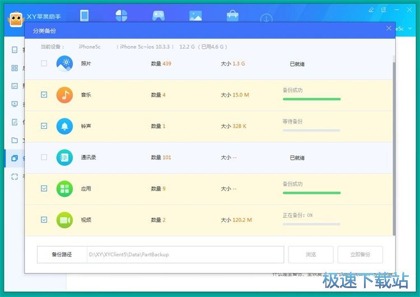This screenshot has width=420, height=297.
Task: Close the category backup dialog
Action: click(x=389, y=28)
